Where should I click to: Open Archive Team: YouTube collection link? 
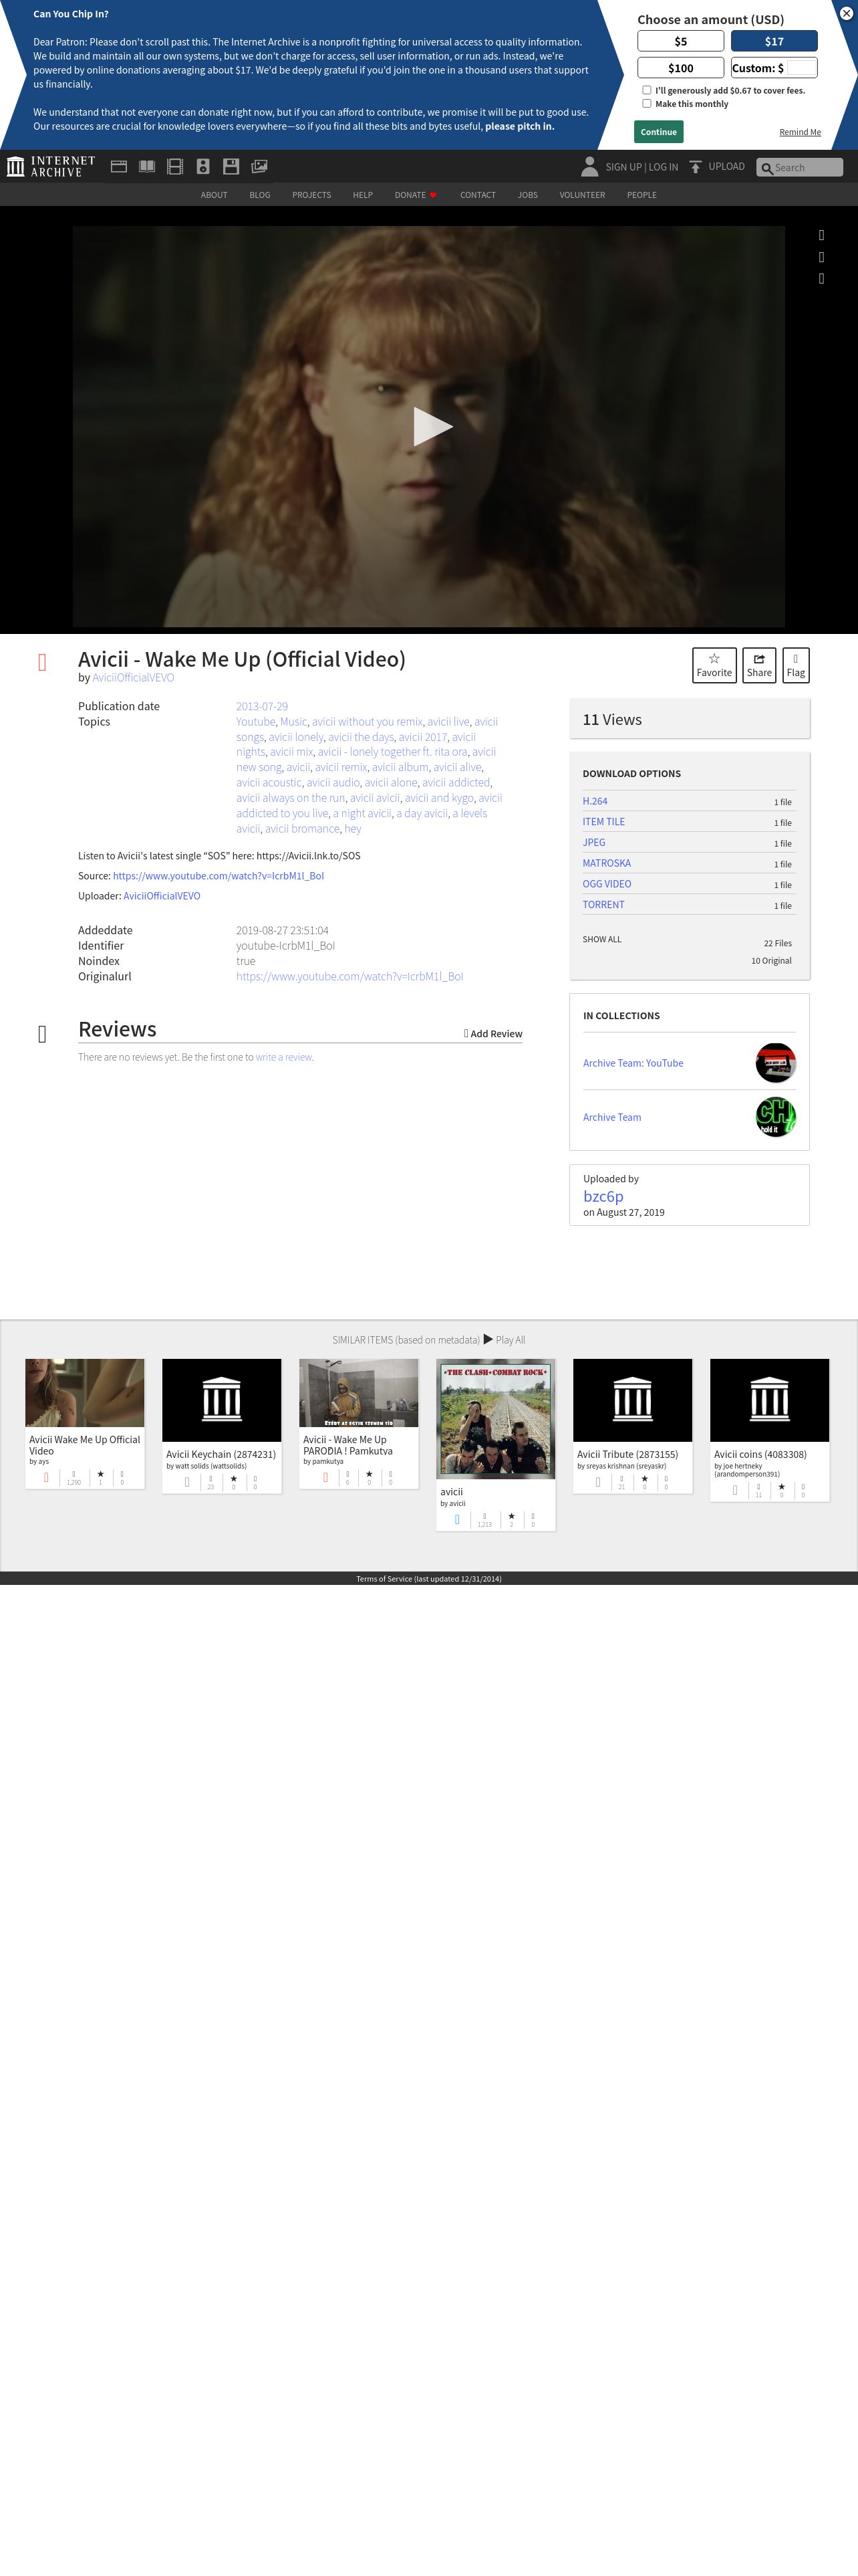point(633,1063)
